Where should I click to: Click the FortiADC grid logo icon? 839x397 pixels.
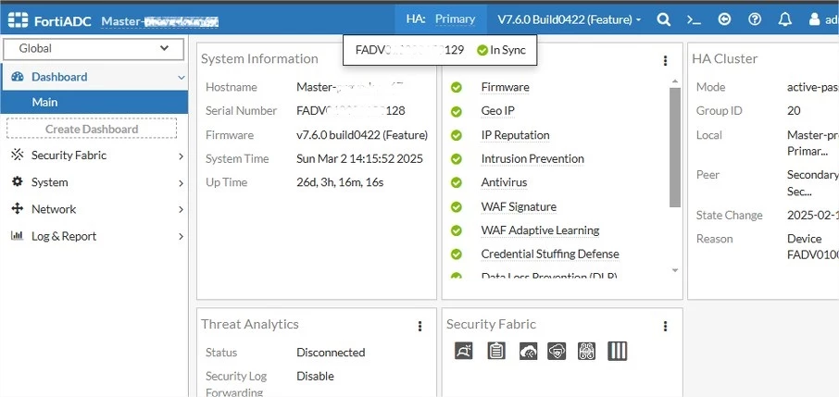[x=18, y=19]
